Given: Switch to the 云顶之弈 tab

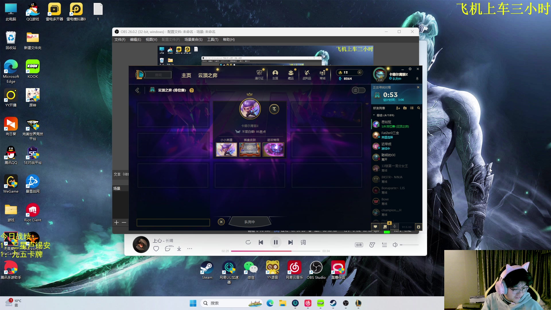Looking at the screenshot, I should click(207, 75).
